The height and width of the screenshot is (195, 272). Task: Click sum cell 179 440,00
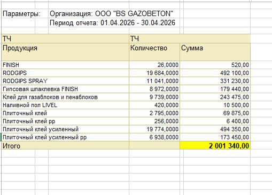tap(215, 89)
